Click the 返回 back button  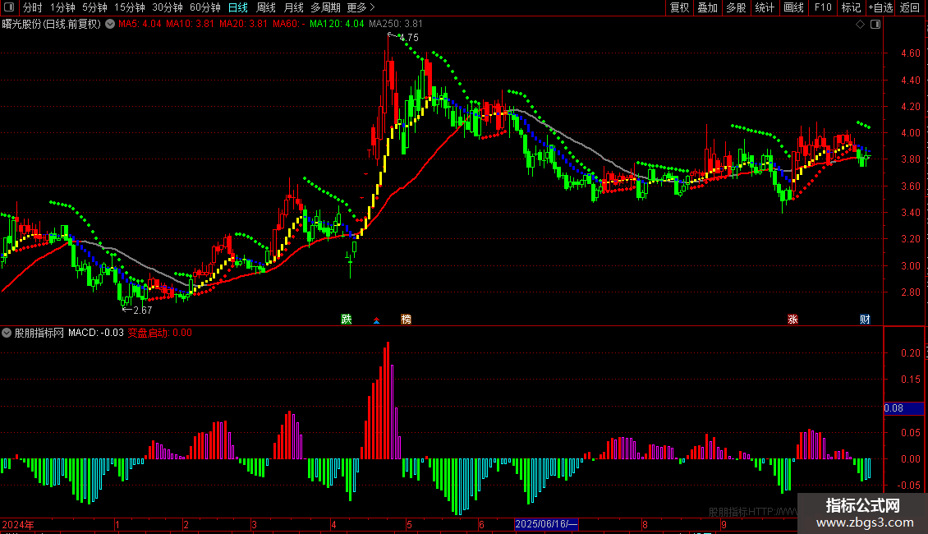(x=910, y=7)
